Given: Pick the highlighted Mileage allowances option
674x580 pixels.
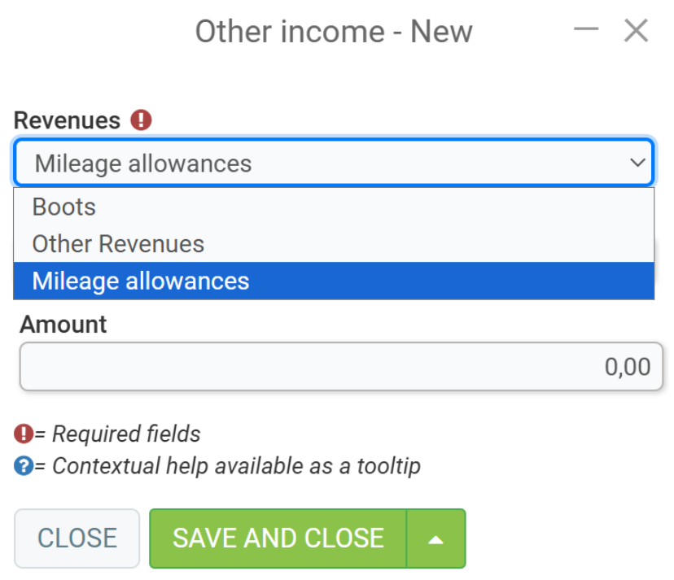Looking at the screenshot, I should (334, 281).
